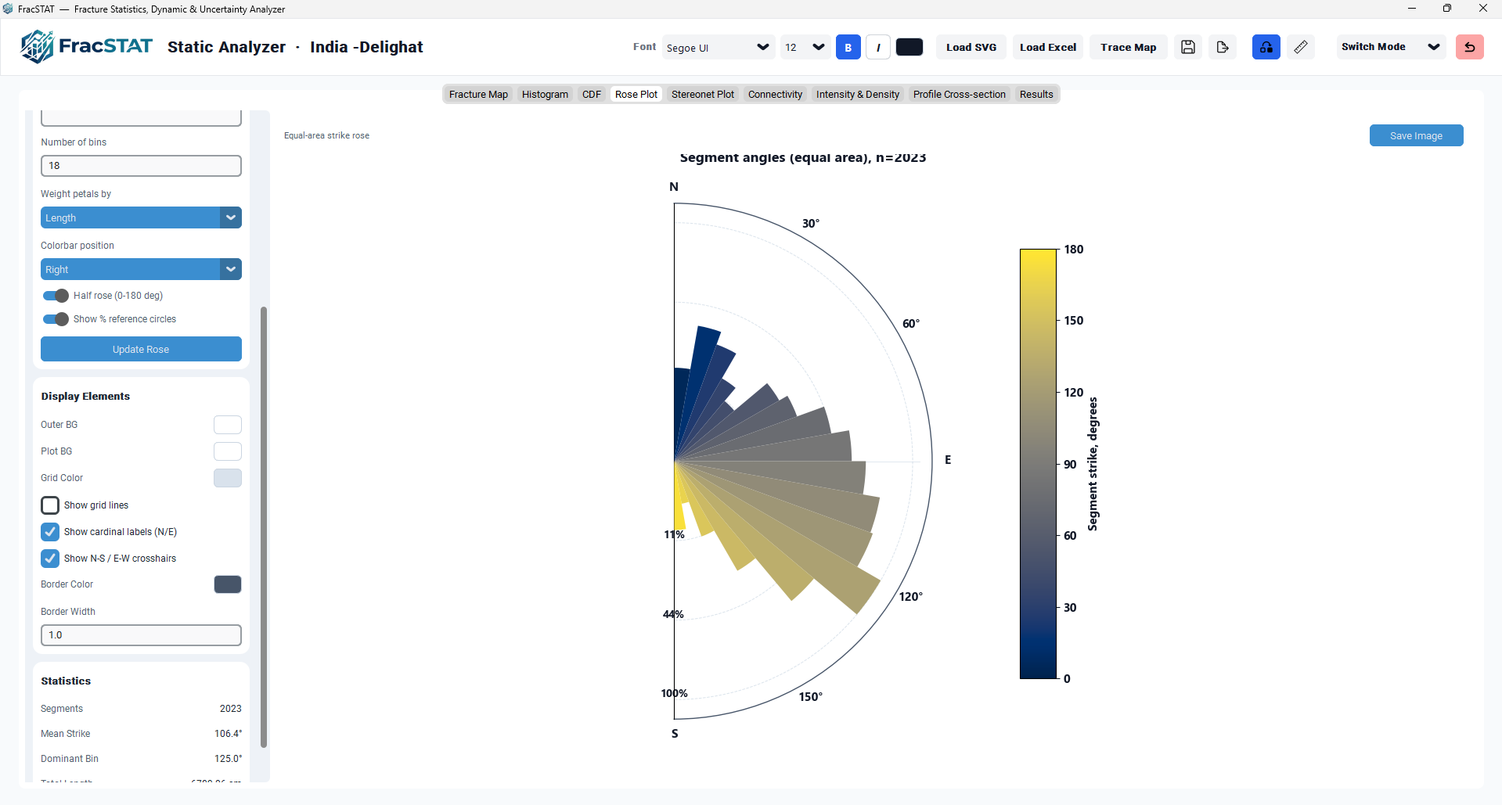Click the Load Excel button
The image size is (1502, 805).
tap(1048, 47)
